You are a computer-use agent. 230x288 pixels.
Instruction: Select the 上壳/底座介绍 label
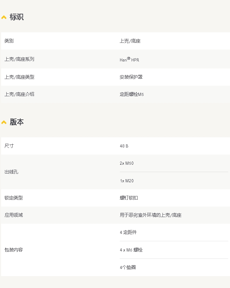click(19, 94)
